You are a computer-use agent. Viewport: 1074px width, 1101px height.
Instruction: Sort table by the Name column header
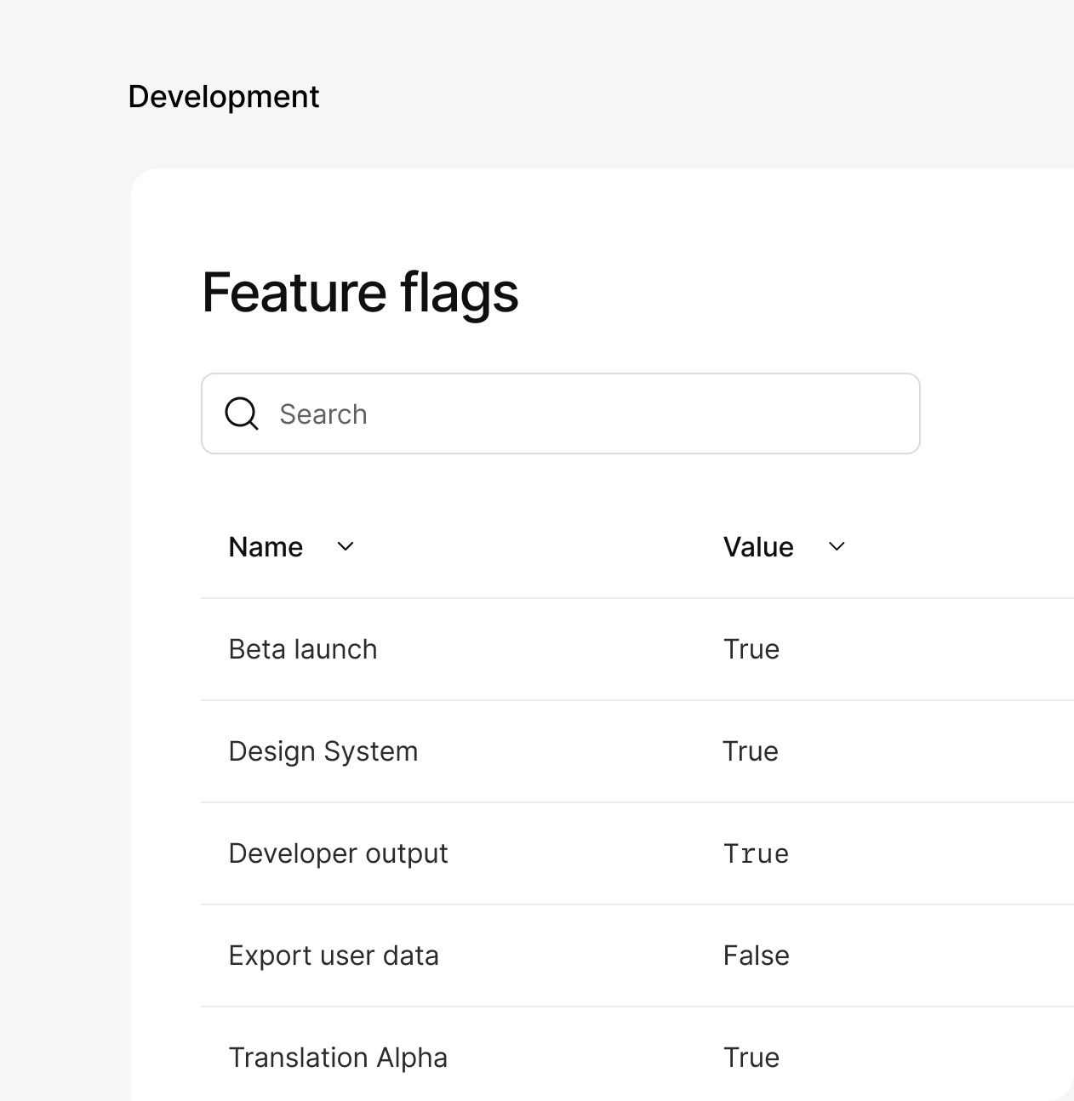[266, 547]
